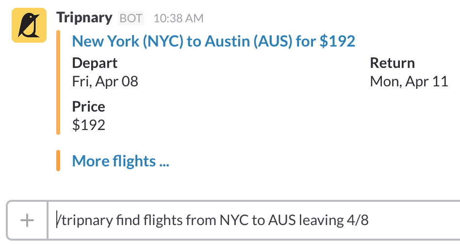Click the Return field heading
460x244 pixels.
(392, 63)
